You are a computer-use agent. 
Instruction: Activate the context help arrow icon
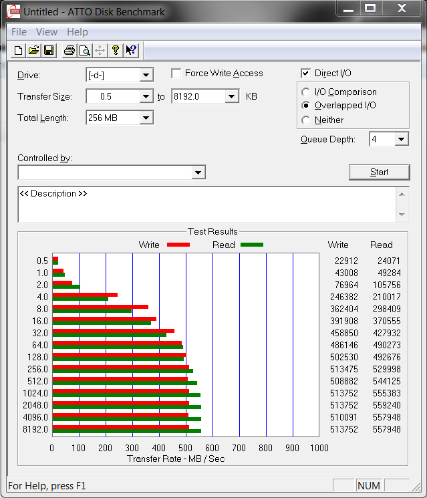(x=131, y=50)
